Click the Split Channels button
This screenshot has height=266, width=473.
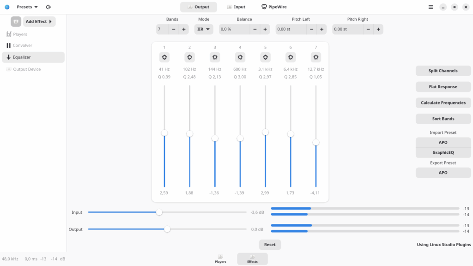tap(443, 71)
